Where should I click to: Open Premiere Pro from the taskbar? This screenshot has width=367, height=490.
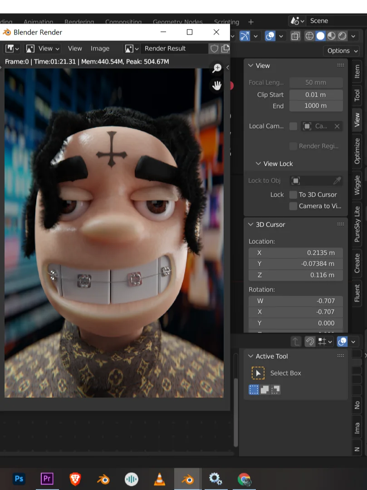[x=47, y=479]
